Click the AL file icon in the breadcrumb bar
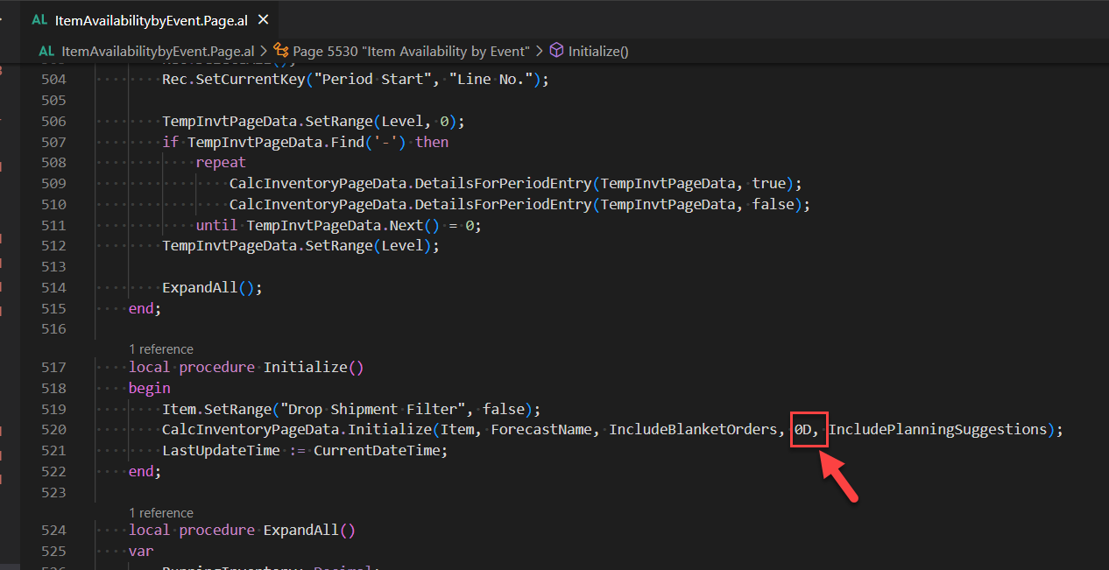The image size is (1109, 570). 46,51
